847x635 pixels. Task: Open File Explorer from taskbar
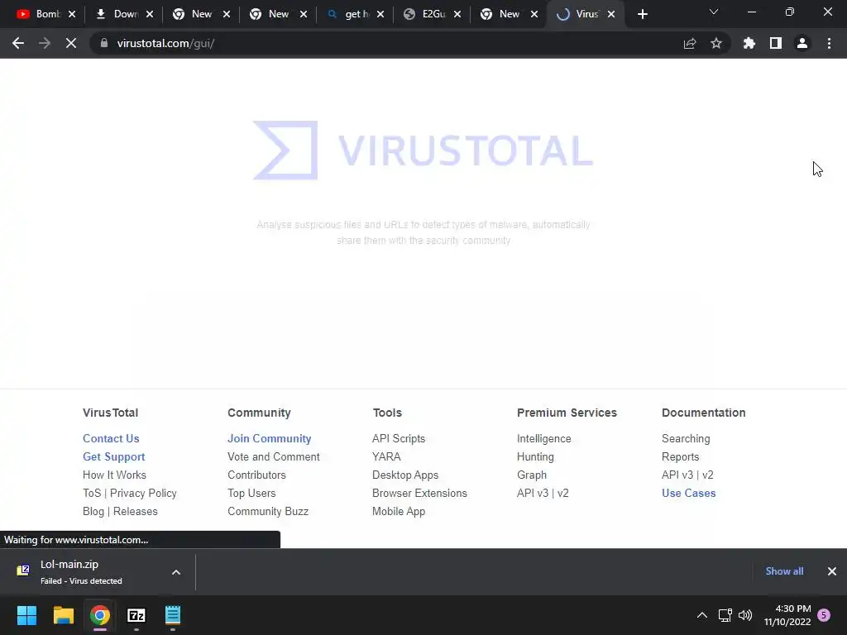pyautogui.click(x=63, y=615)
